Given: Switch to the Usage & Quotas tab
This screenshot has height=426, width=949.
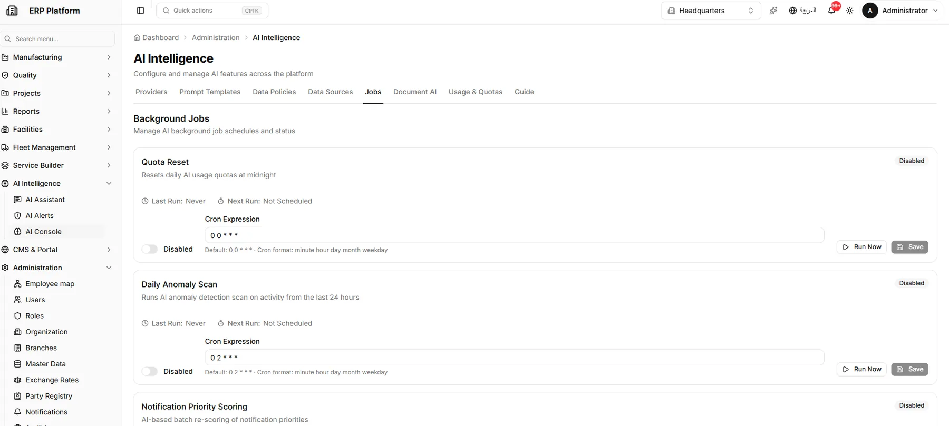Looking at the screenshot, I should [x=476, y=92].
